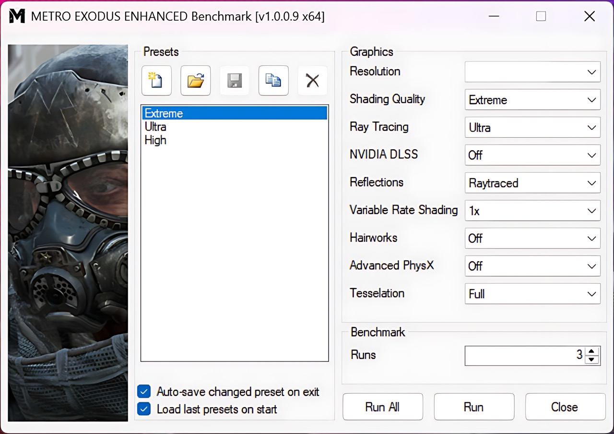Toggle Load last presets on start

click(x=144, y=409)
